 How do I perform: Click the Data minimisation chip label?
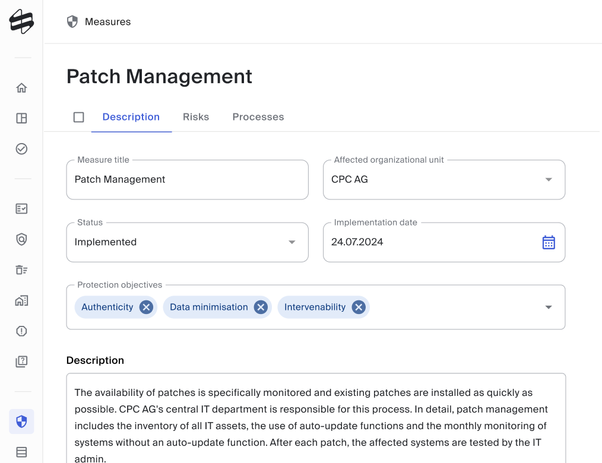coord(209,307)
